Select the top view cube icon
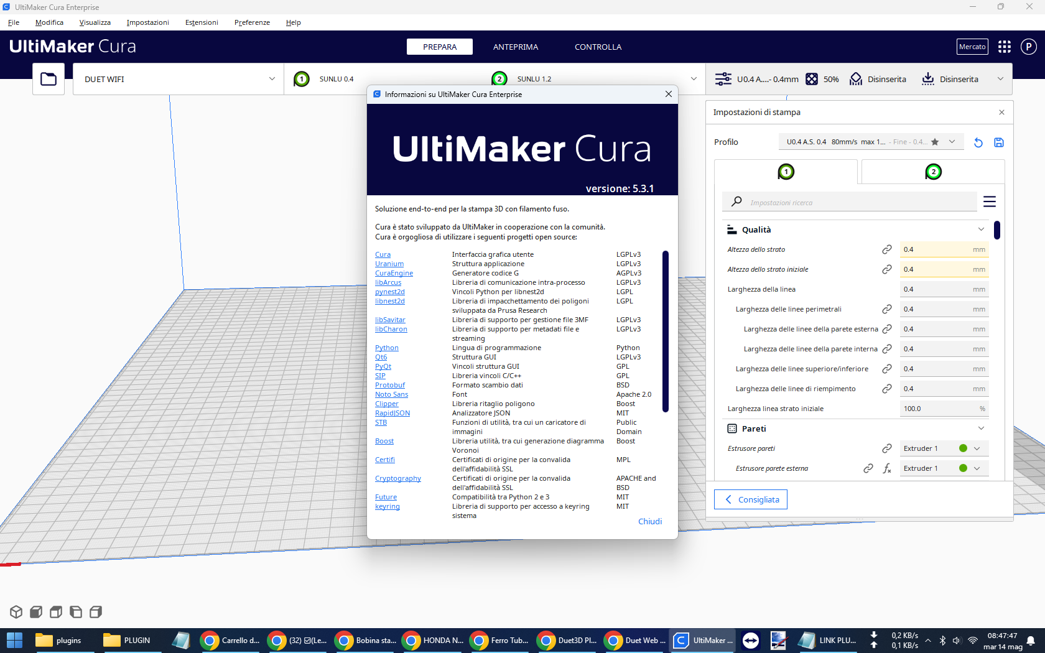 click(56, 612)
